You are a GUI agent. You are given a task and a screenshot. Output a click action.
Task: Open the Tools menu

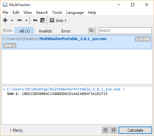57,13
